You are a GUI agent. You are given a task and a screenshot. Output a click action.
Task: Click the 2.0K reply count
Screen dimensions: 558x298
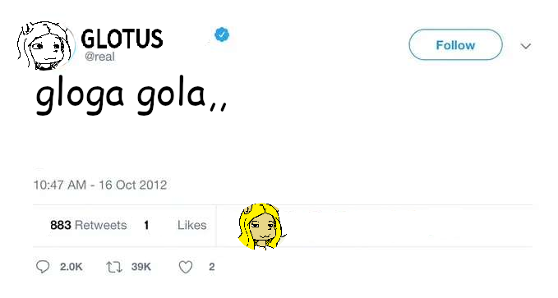71,267
